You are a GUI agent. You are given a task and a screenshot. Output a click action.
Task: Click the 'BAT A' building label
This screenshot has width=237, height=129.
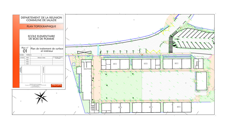(115, 64)
